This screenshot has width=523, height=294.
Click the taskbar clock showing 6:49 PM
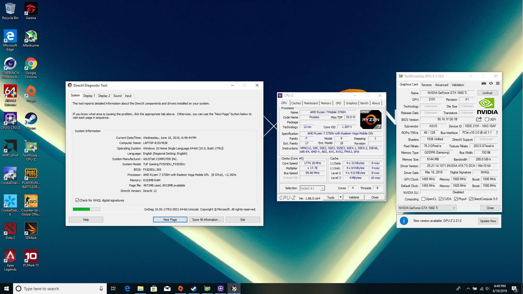point(500,289)
